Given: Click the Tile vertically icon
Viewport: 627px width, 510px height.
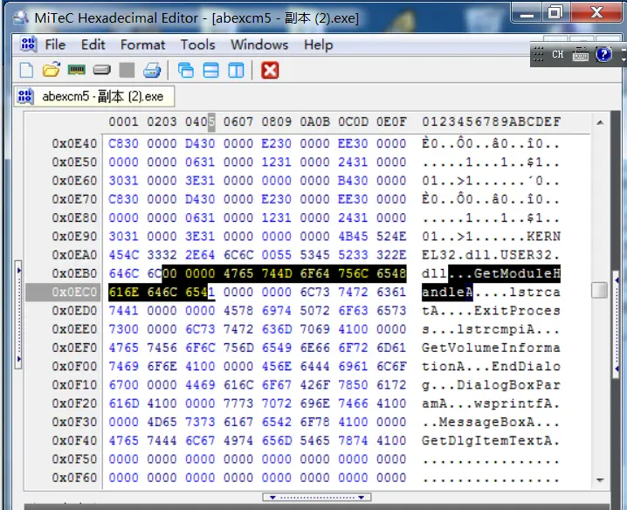Looking at the screenshot, I should [236, 70].
